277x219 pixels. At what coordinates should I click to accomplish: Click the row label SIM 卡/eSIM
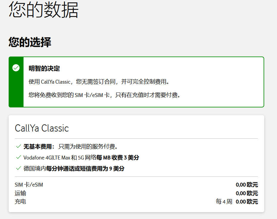tap(29, 185)
